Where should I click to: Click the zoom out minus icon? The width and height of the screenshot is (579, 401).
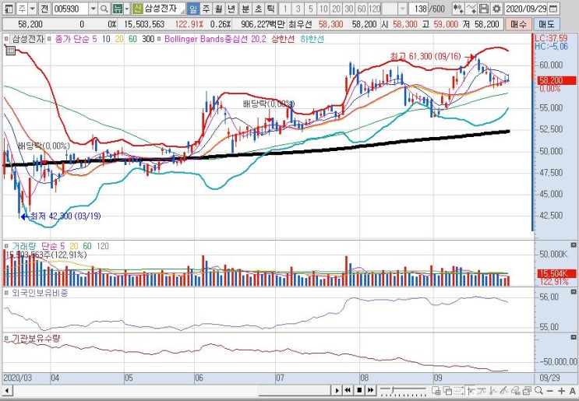[x=550, y=390]
